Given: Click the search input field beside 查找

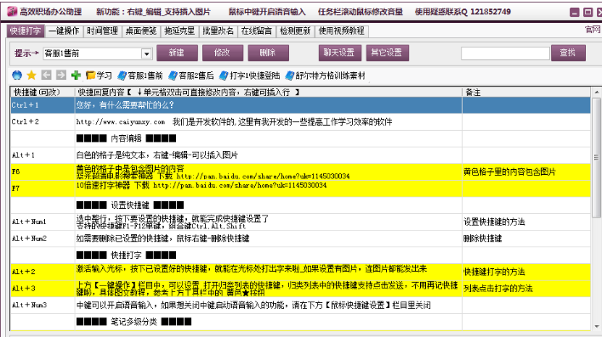Looking at the screenshot, I should pyautogui.click(x=505, y=53).
